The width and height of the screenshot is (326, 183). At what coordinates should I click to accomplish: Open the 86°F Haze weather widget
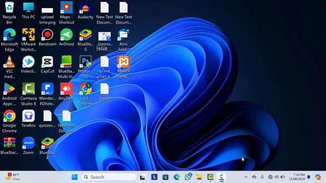[x=12, y=176]
